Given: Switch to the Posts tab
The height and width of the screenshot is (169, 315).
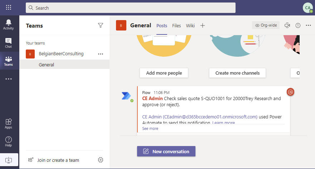Looking at the screenshot, I should pos(162,25).
